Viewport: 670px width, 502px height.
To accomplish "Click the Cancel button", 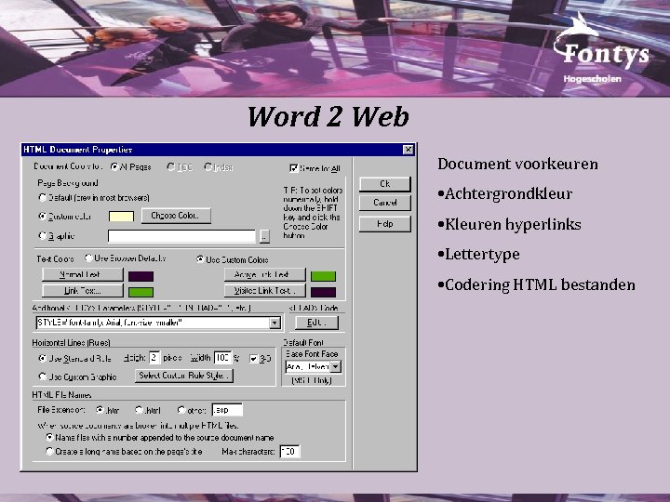I will (385, 203).
